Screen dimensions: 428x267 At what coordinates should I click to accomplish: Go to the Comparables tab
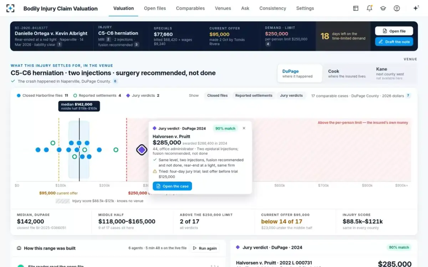click(x=190, y=8)
